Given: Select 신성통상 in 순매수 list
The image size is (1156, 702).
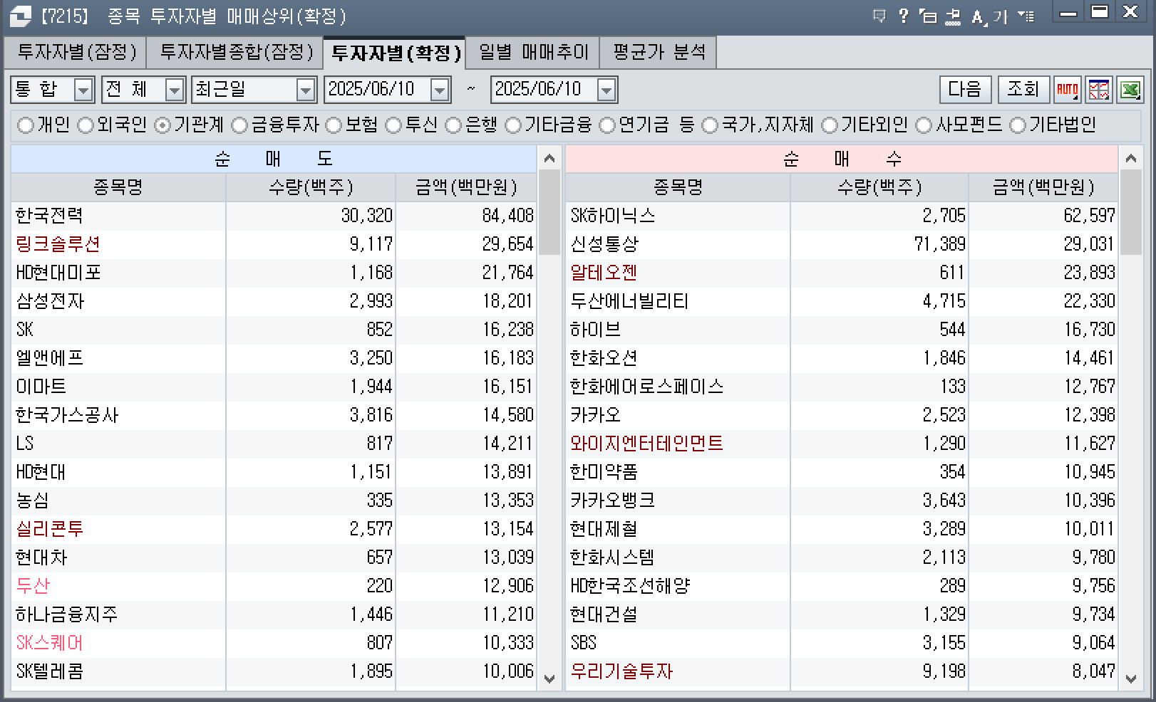Looking at the screenshot, I should click(x=842, y=244).
